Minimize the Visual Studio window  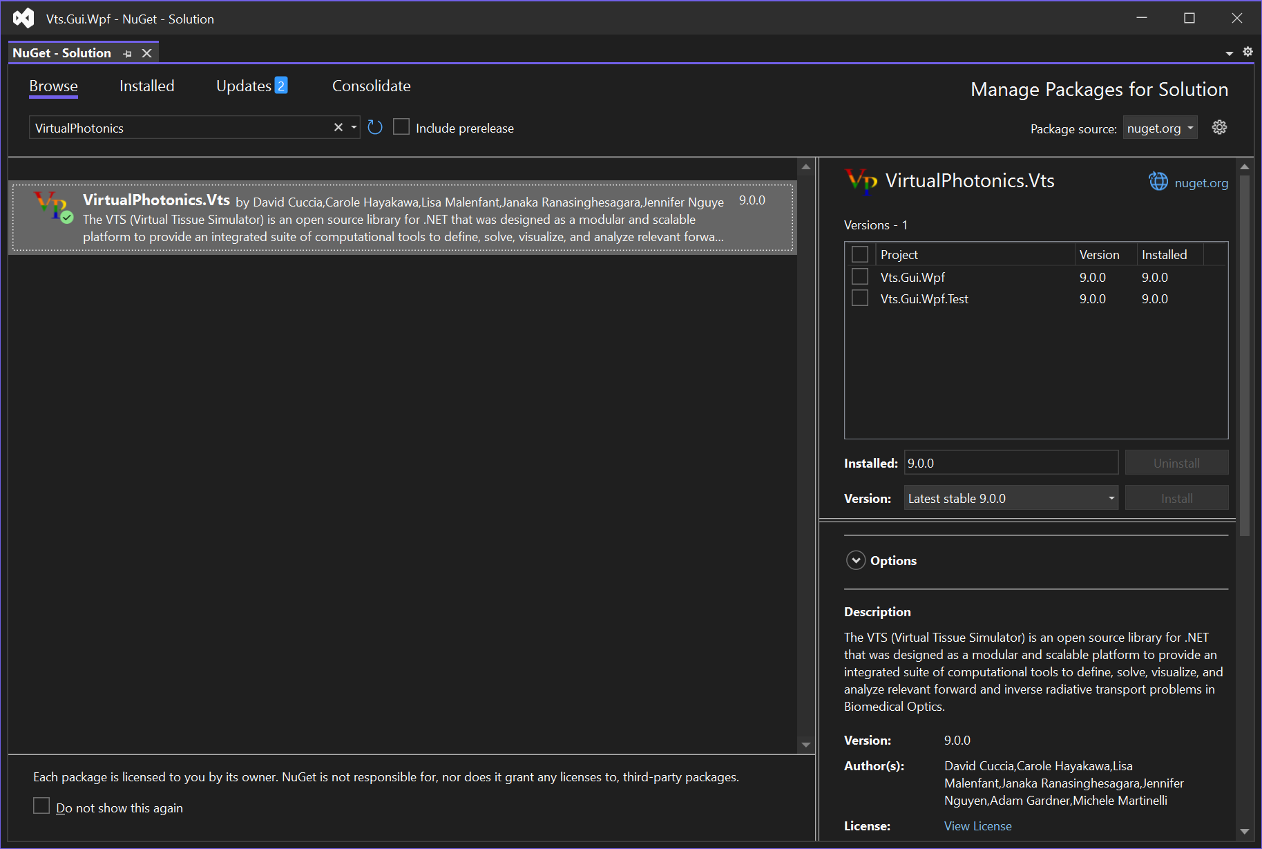tap(1142, 18)
